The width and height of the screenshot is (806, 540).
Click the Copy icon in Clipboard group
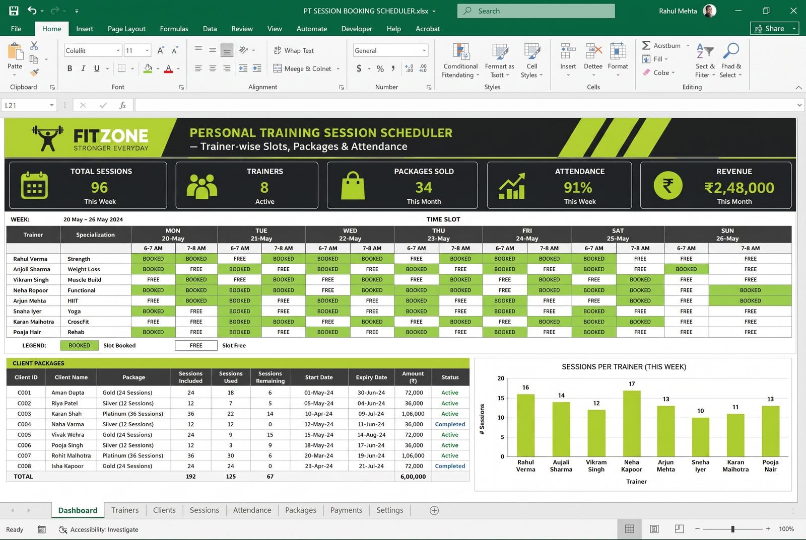(x=34, y=59)
